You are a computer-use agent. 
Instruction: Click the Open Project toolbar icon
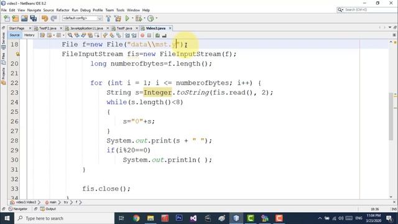coord(24,18)
